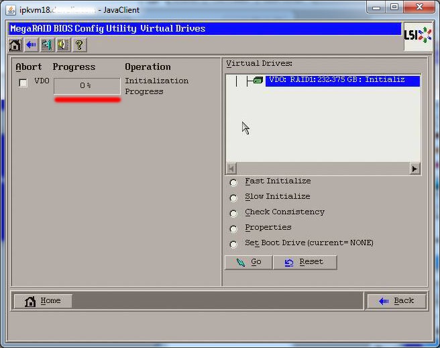Click the Go button
Screen dimensions: 440x348
point(249,262)
